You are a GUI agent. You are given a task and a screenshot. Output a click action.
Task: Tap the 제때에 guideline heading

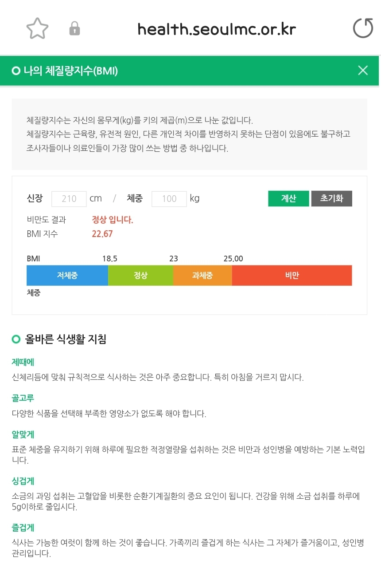pos(23,363)
